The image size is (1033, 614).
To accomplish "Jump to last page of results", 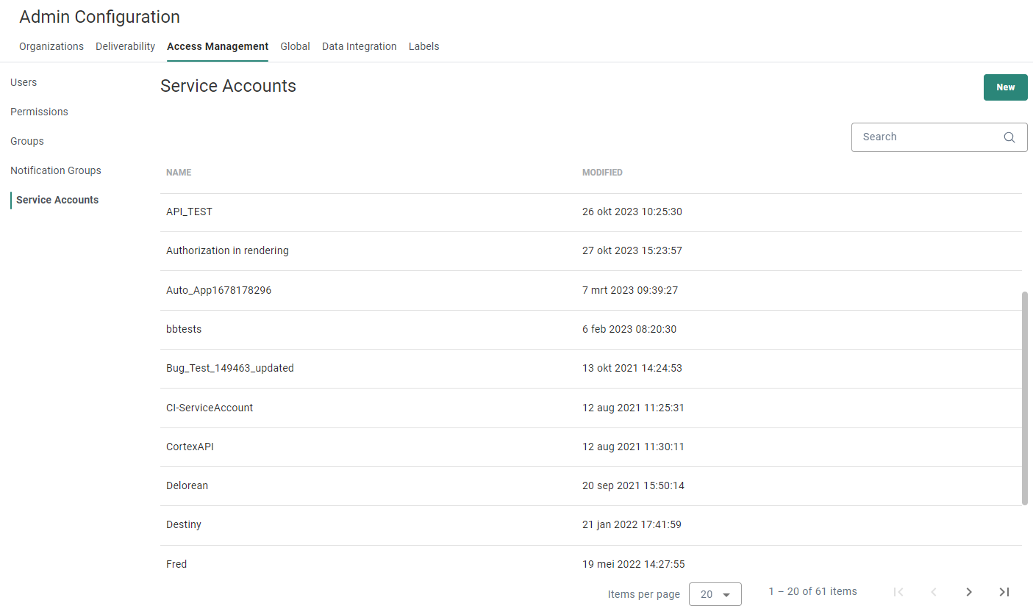I will (x=1004, y=592).
